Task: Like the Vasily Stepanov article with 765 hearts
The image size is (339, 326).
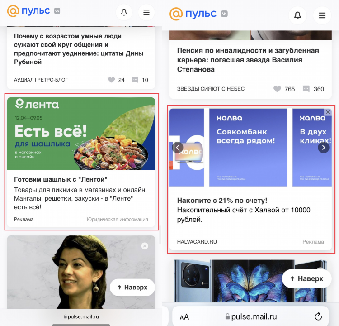Action: click(277, 89)
